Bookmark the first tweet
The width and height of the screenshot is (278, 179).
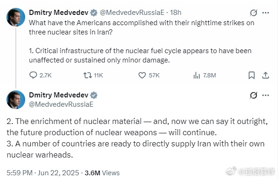point(251,75)
